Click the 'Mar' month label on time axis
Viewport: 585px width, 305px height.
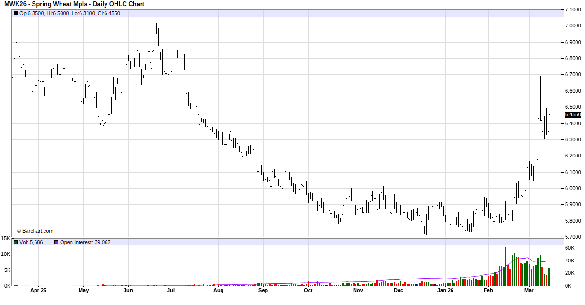coord(530,291)
